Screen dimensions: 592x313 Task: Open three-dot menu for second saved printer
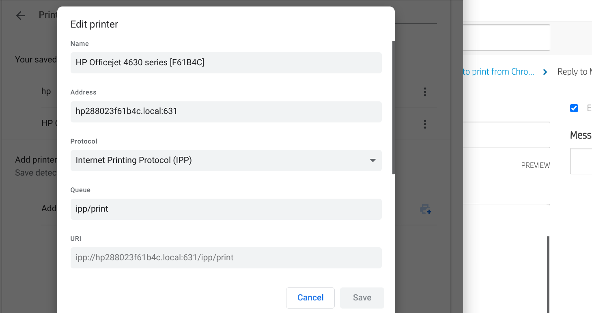tap(425, 124)
